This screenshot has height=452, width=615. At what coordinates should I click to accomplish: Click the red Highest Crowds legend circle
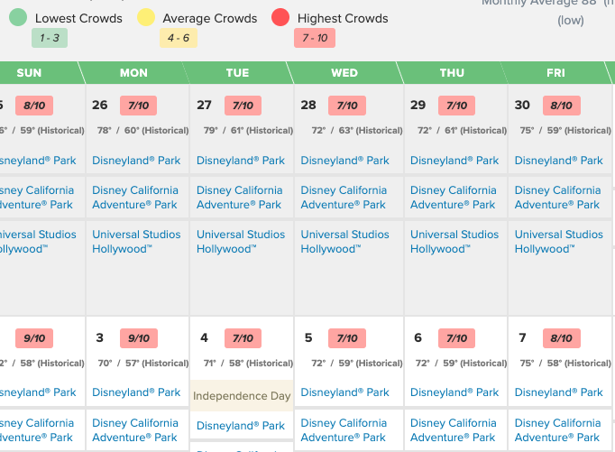pos(280,17)
